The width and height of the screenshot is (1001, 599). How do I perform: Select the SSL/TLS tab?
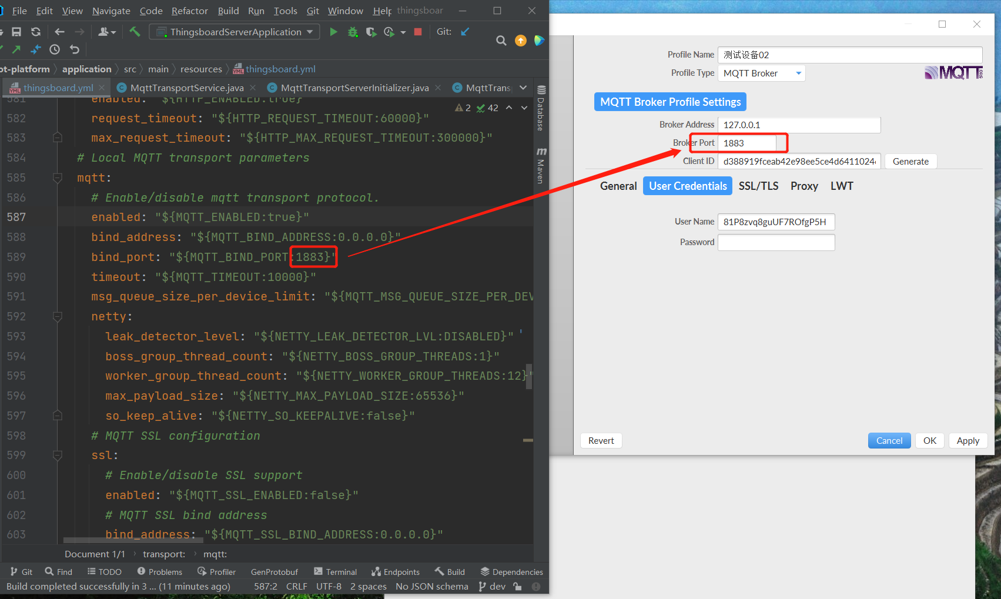(758, 186)
